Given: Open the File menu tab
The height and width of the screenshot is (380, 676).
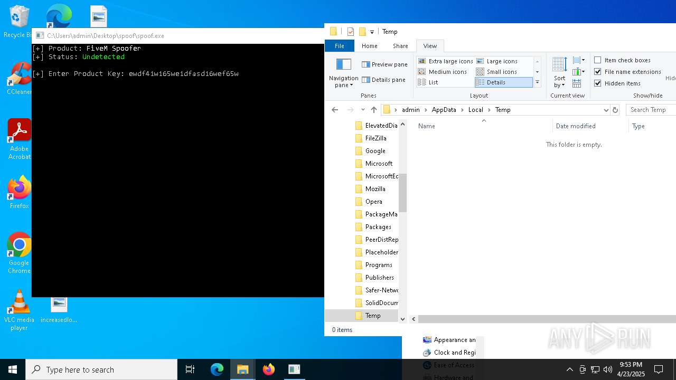Looking at the screenshot, I should (x=340, y=46).
